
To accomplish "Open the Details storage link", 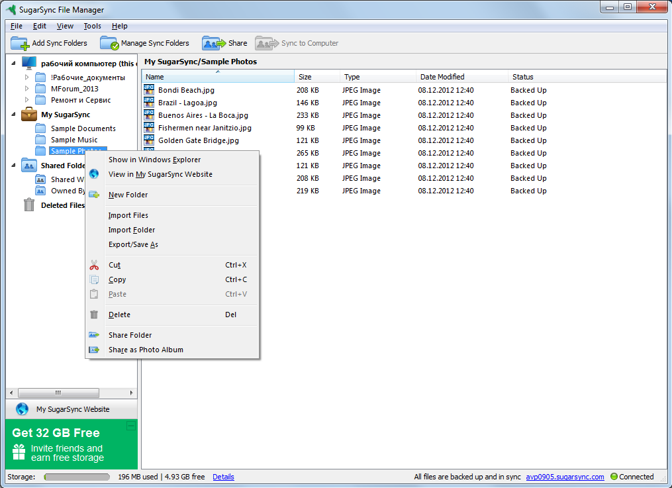I will [x=223, y=477].
